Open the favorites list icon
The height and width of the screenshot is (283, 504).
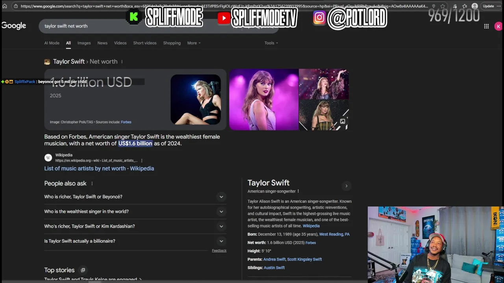coord(465,6)
